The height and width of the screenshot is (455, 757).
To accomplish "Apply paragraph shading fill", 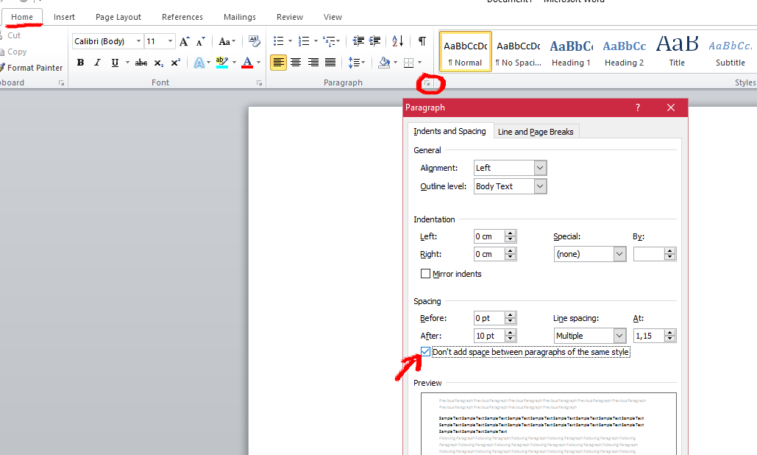I will 384,63.
